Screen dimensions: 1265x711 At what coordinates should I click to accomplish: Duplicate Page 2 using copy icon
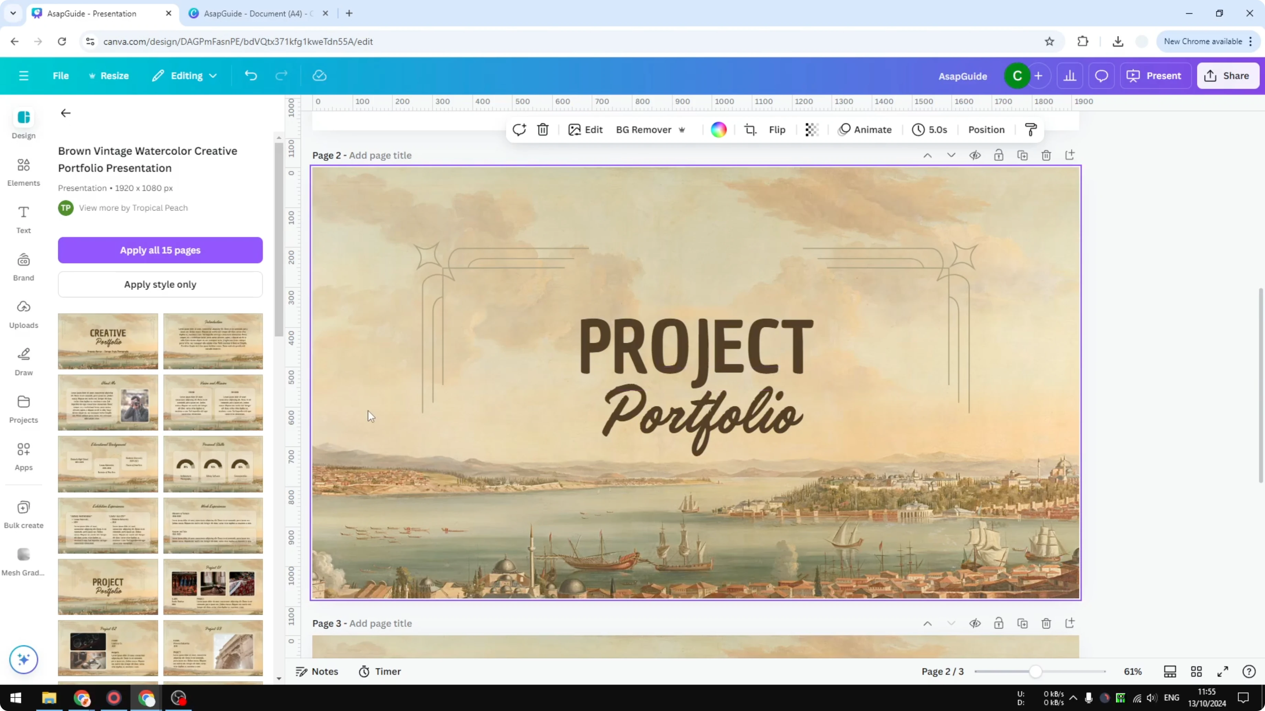point(1022,155)
